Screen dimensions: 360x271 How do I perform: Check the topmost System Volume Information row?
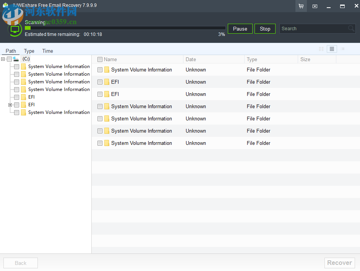pos(100,70)
